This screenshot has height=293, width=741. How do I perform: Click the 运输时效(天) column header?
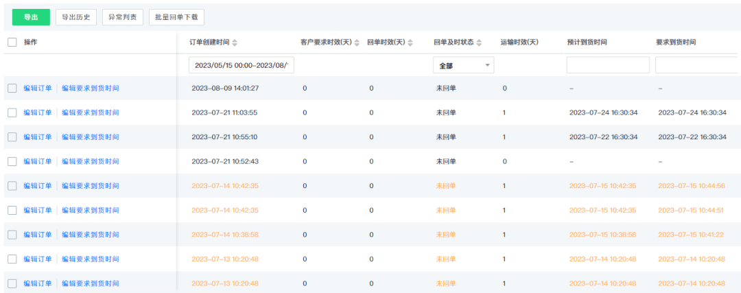[x=519, y=42]
